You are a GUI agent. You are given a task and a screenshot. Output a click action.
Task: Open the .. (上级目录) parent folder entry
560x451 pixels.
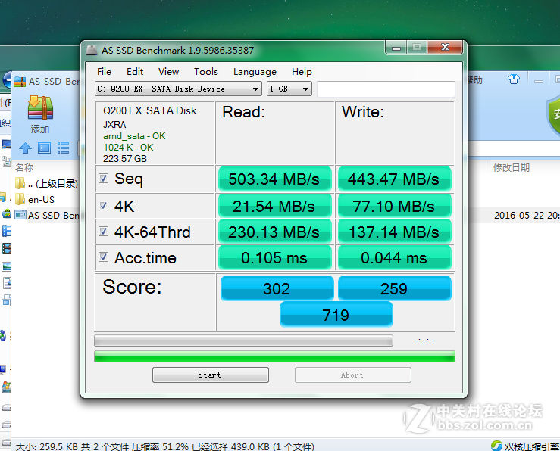(48, 184)
